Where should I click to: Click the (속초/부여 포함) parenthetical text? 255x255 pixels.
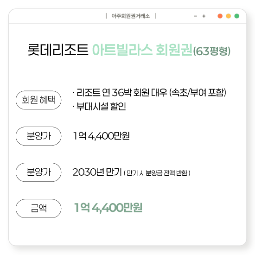click(x=198, y=93)
